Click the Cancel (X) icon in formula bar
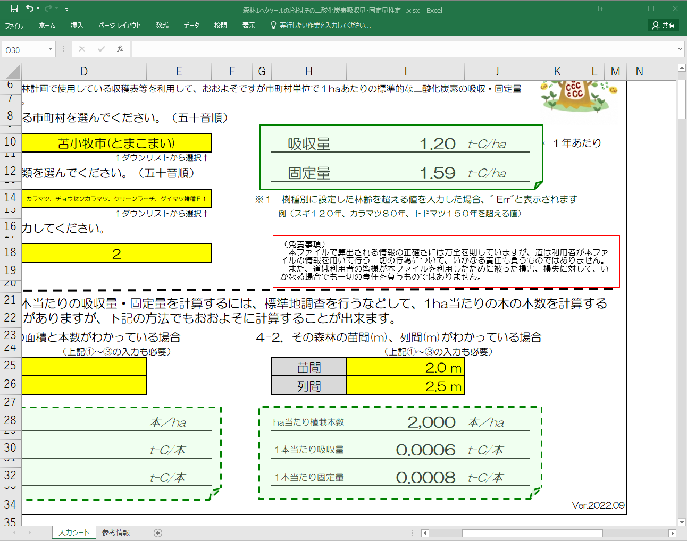687x541 pixels. tap(81, 49)
